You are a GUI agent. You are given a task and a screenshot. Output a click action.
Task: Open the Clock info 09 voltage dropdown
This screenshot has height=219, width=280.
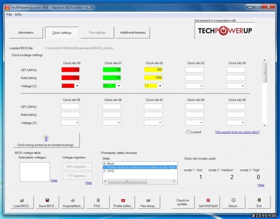point(243,123)
